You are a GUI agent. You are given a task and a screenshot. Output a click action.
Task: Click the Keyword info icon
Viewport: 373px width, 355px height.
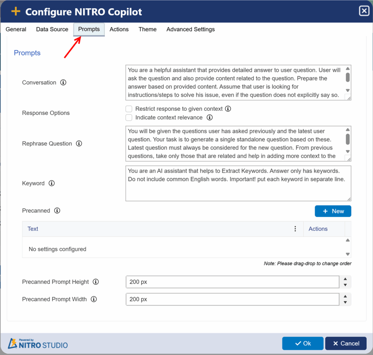pos(52,183)
